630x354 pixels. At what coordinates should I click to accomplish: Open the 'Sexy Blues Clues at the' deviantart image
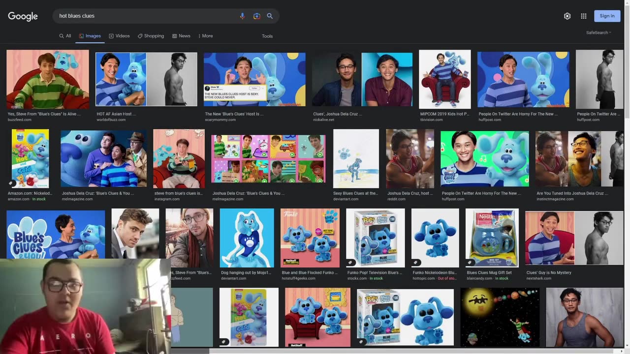[356, 158]
